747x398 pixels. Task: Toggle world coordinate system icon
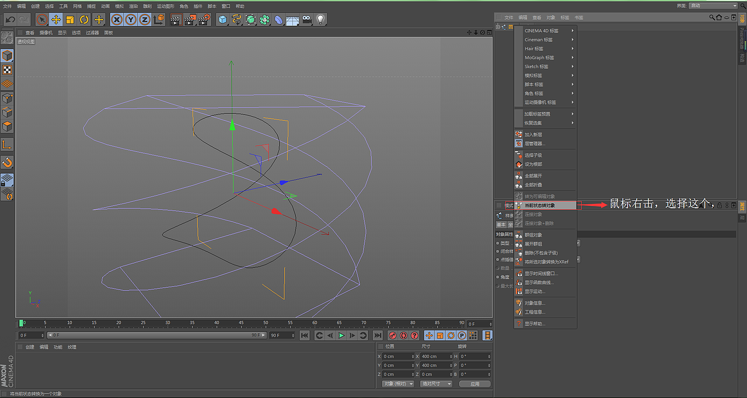tap(159, 19)
